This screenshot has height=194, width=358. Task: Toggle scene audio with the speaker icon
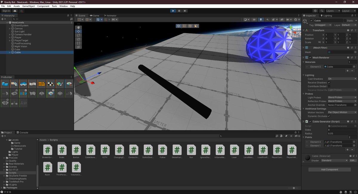pyautogui.click(x=268, y=19)
